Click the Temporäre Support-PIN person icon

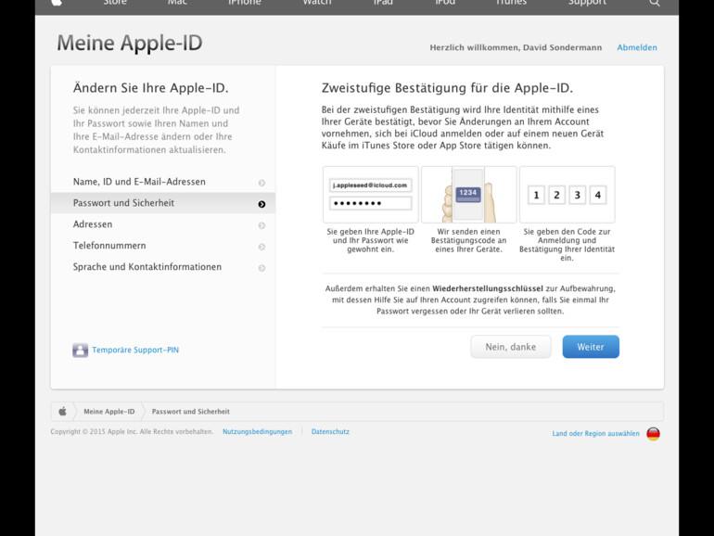(x=80, y=351)
